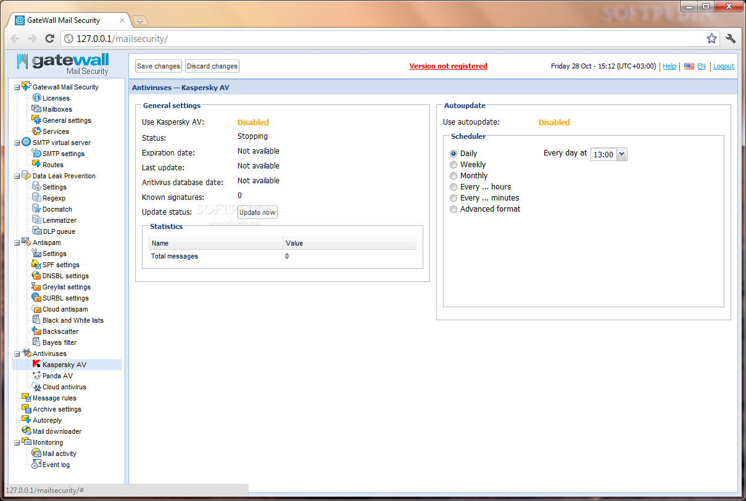
Task: Select the Daily scheduler option
Action: (x=454, y=154)
